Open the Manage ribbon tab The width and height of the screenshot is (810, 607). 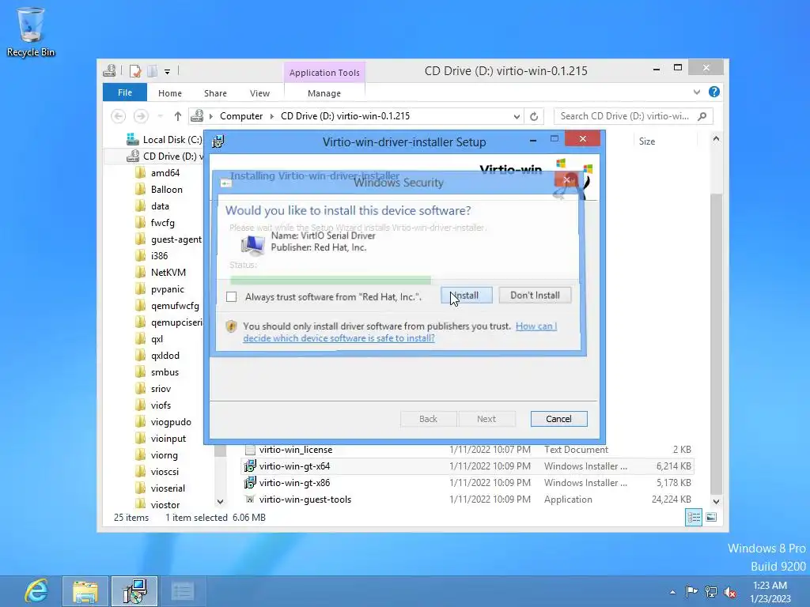point(324,93)
